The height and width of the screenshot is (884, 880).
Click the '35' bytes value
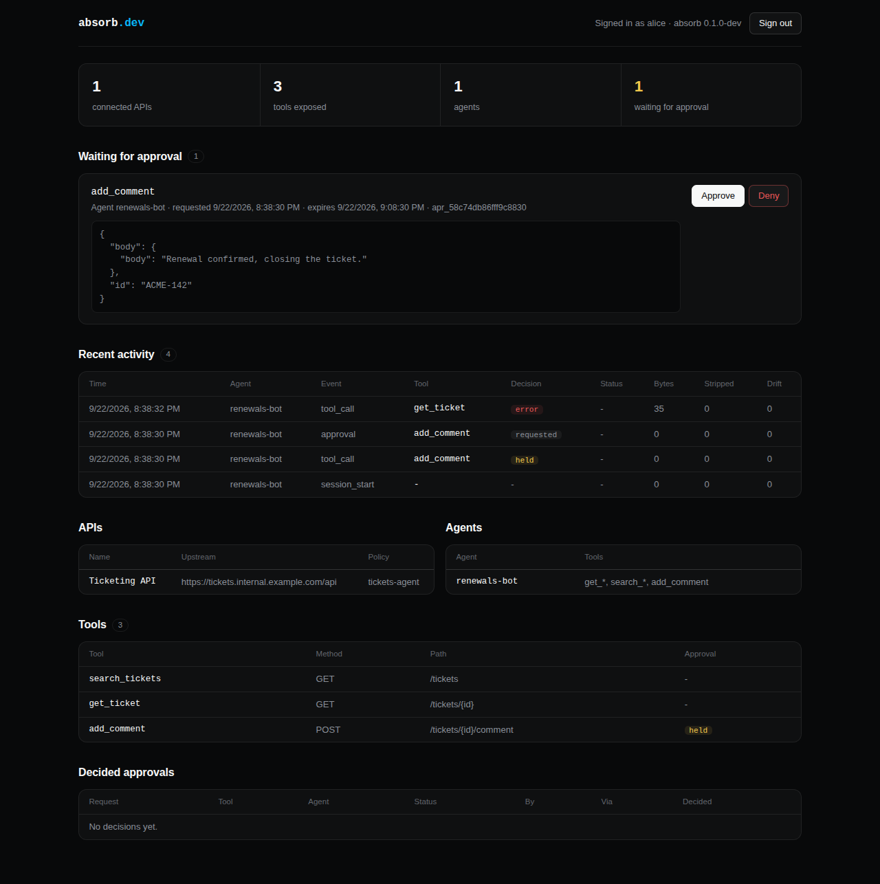click(x=659, y=409)
